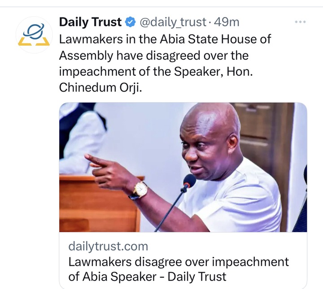Open headline 'Lawmakers disagree over impeachment'
323x289 pixels.
(179, 262)
